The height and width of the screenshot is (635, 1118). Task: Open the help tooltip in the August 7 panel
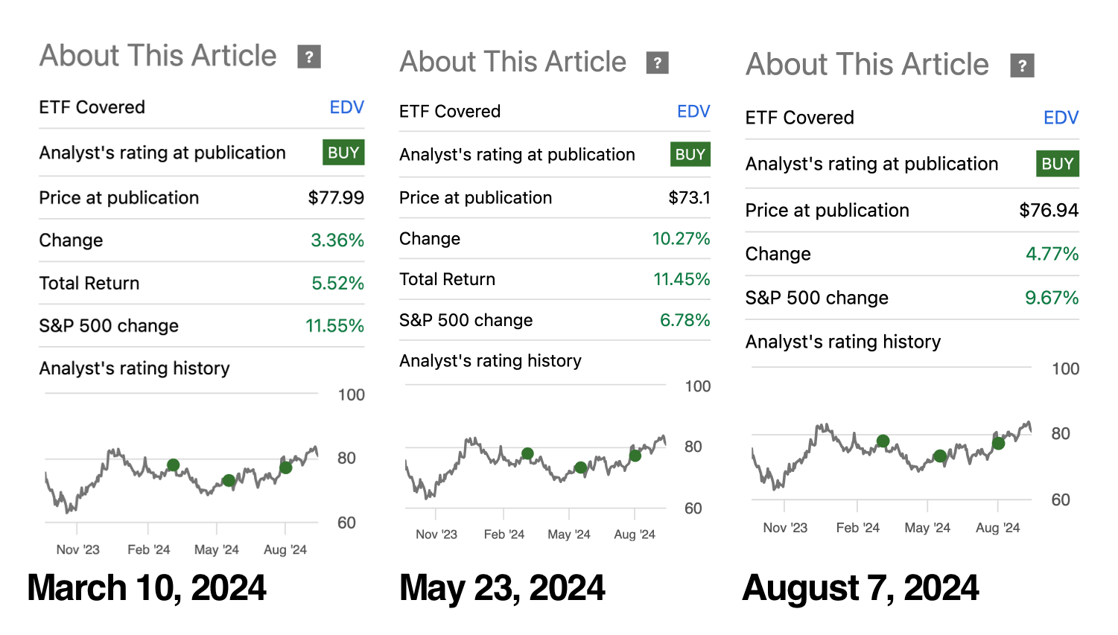click(1022, 66)
